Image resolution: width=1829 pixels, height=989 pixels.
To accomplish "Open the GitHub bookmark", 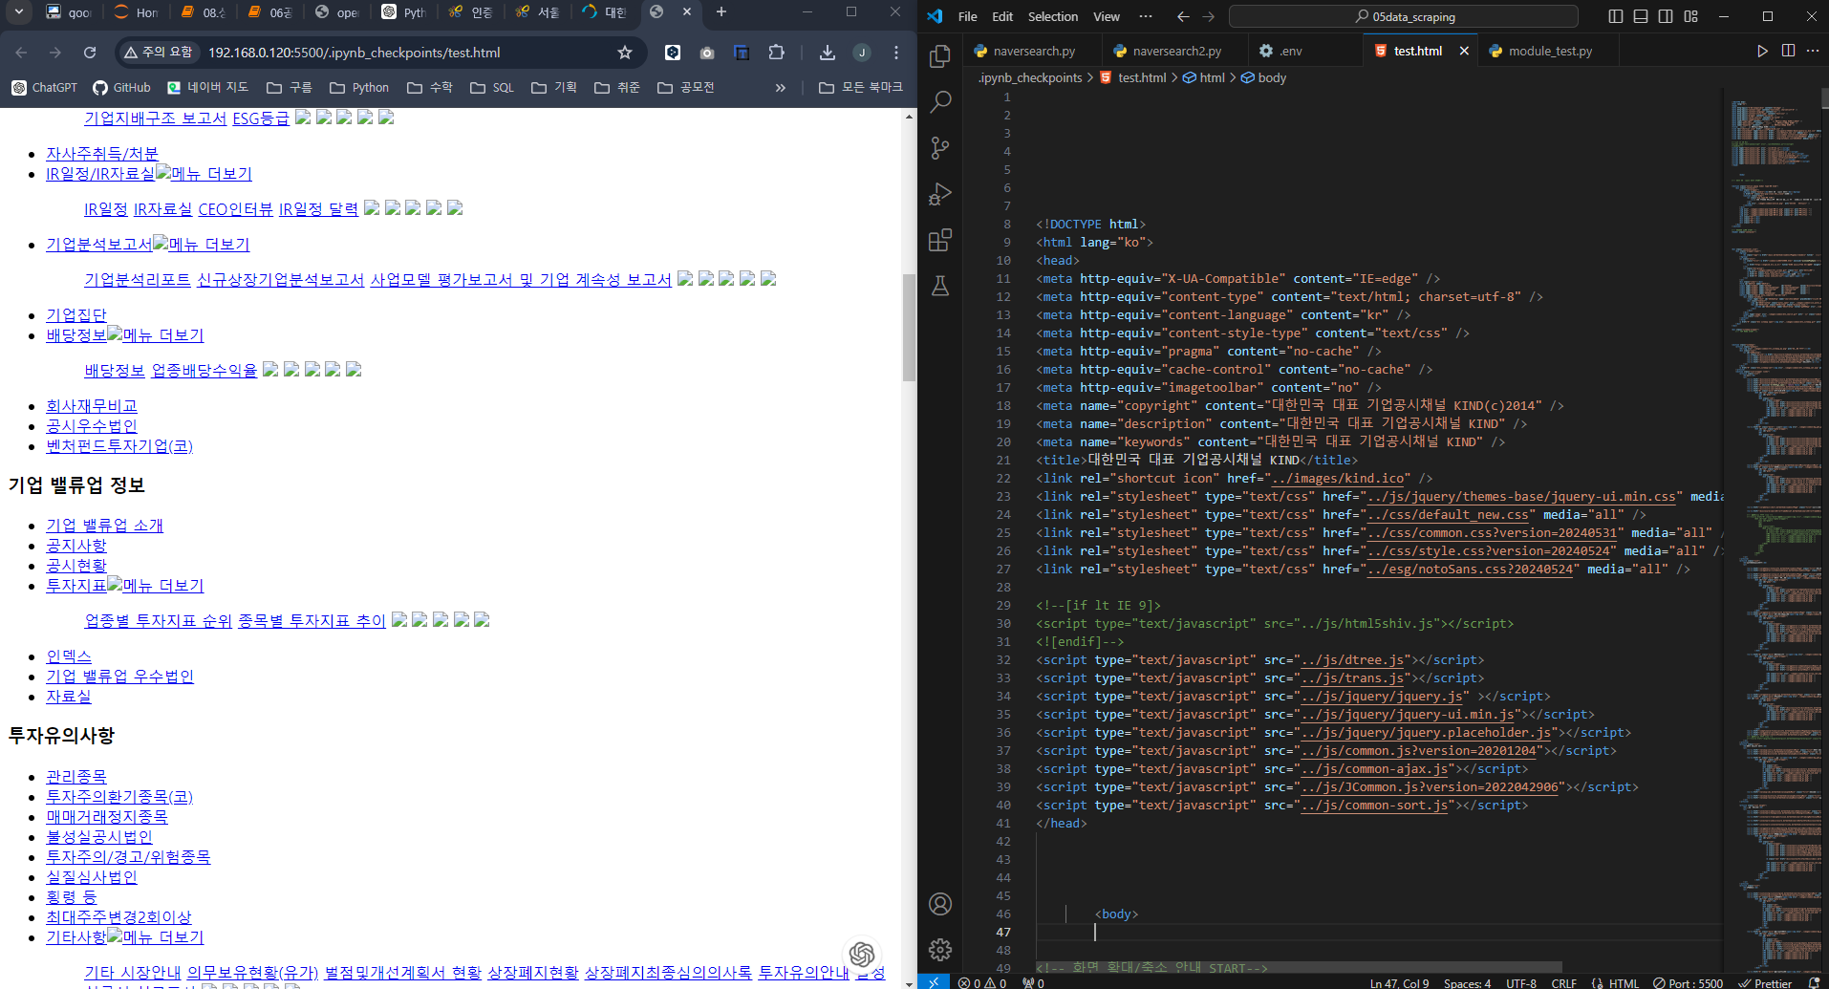I will pyautogui.click(x=122, y=87).
